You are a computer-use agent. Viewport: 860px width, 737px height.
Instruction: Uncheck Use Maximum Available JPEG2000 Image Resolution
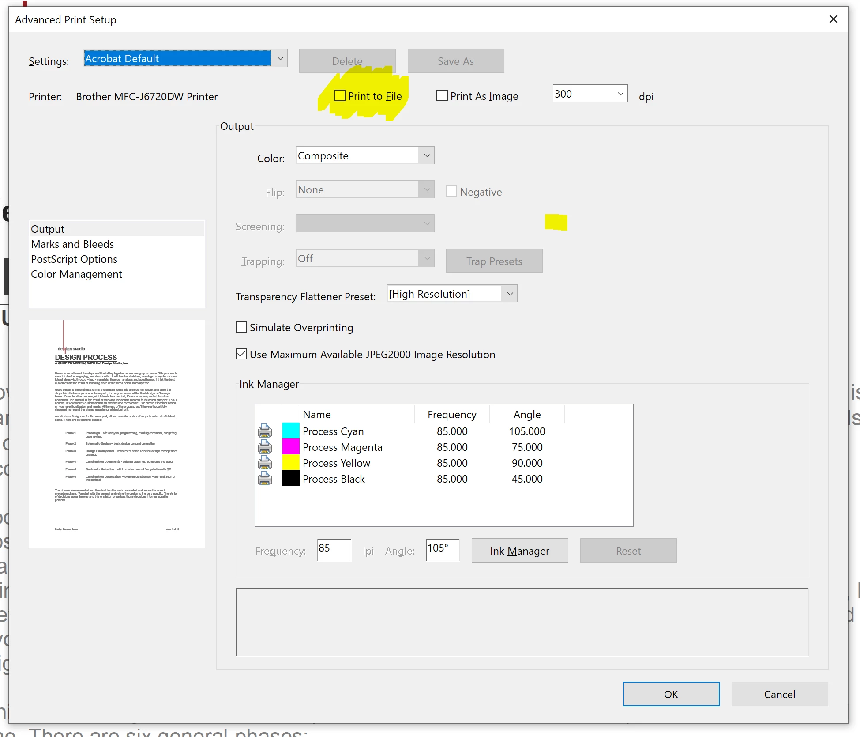pyautogui.click(x=241, y=354)
